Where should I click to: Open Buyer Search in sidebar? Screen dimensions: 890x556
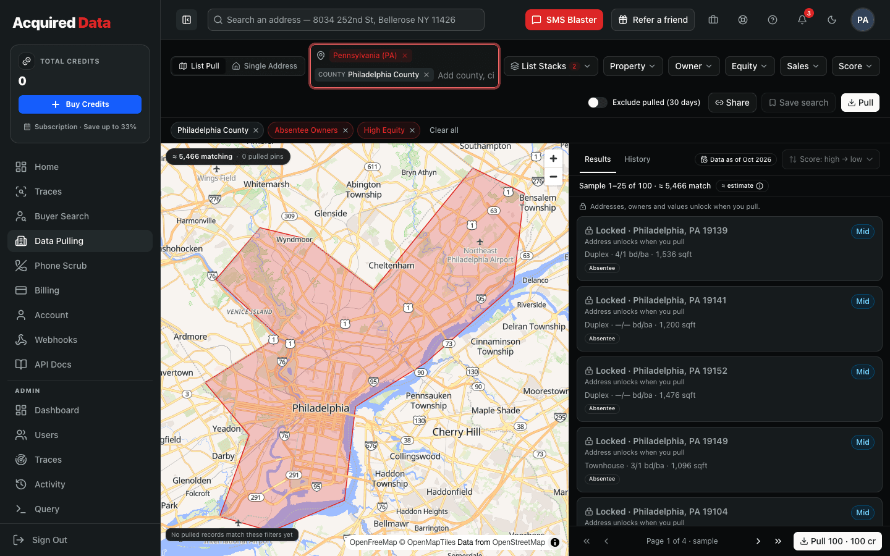click(80, 216)
